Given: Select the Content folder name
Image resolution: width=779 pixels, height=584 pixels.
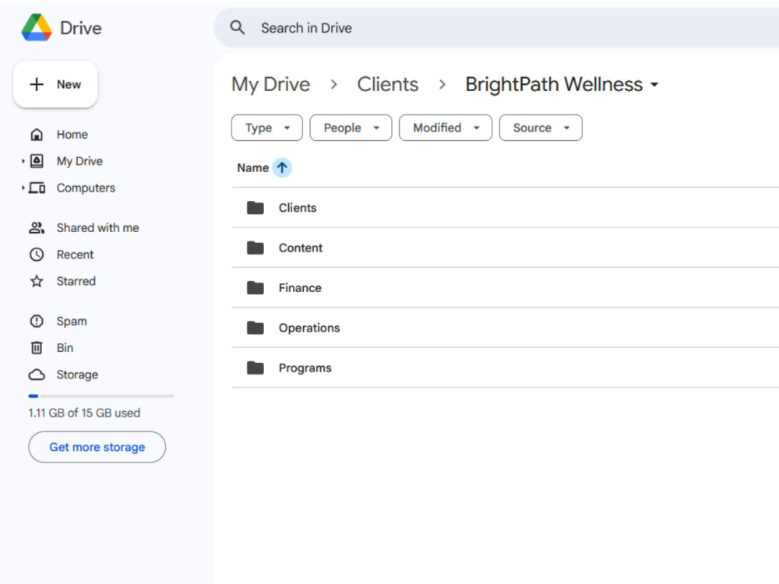Looking at the screenshot, I should click(301, 248).
